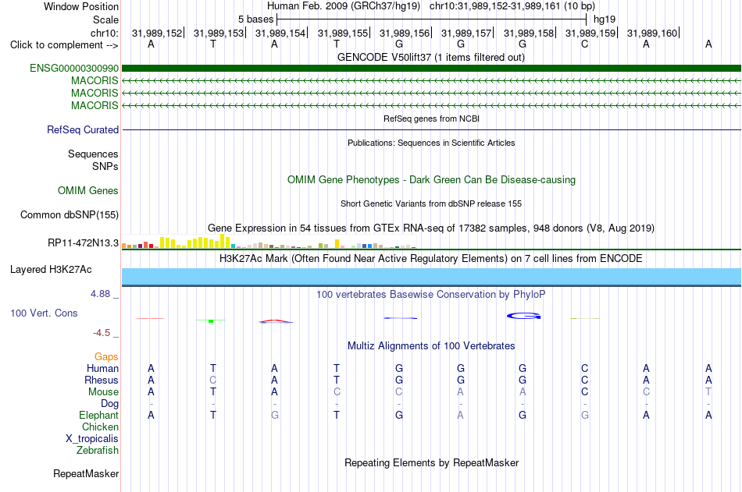Open the RefSeq Curated track label

[x=83, y=129]
